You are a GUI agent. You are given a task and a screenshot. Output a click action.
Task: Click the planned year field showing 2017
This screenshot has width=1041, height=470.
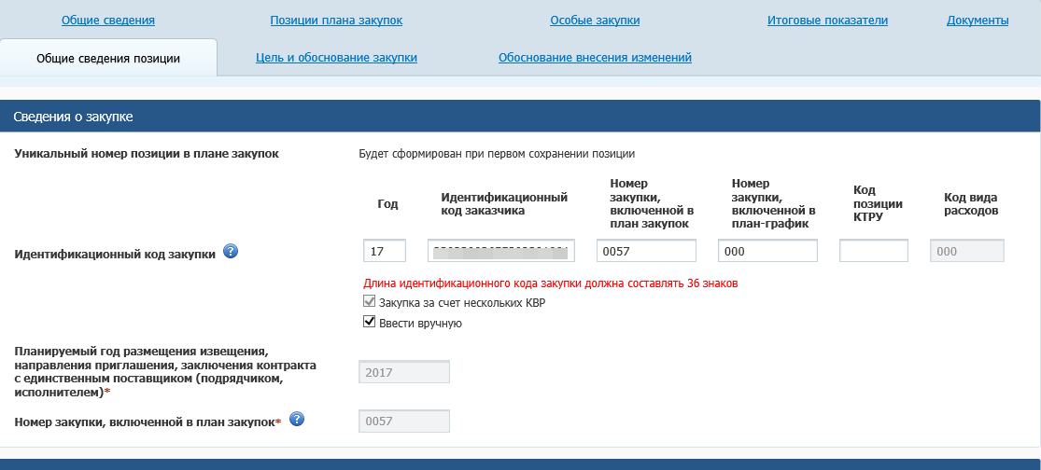click(x=404, y=372)
